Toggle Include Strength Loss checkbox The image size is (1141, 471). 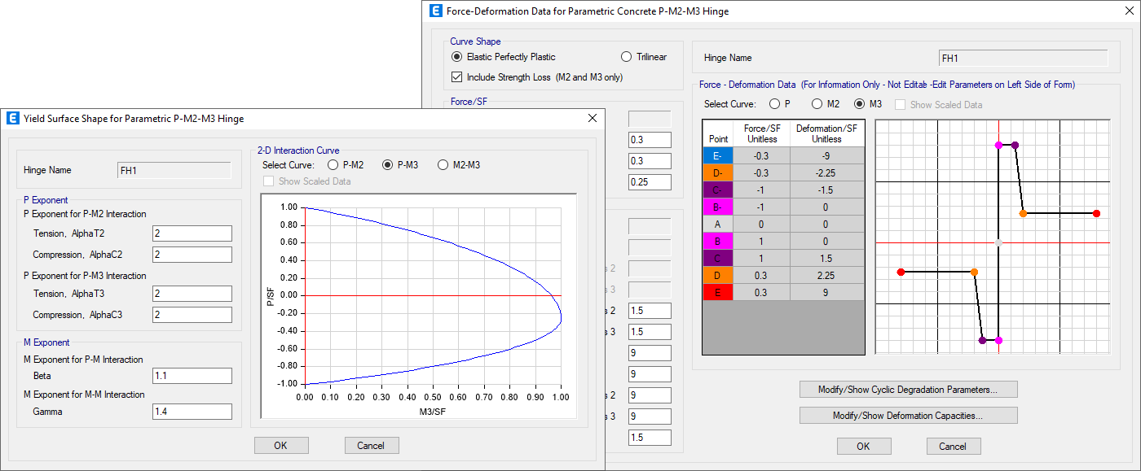tap(456, 77)
